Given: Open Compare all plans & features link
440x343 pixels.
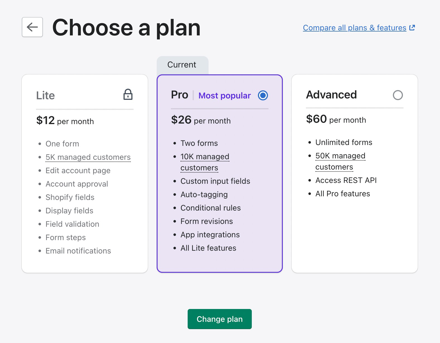Looking at the screenshot, I should (354, 28).
